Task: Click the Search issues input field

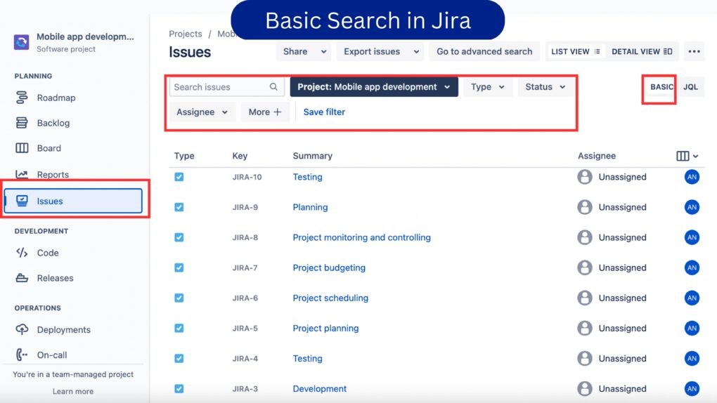Action: click(227, 87)
